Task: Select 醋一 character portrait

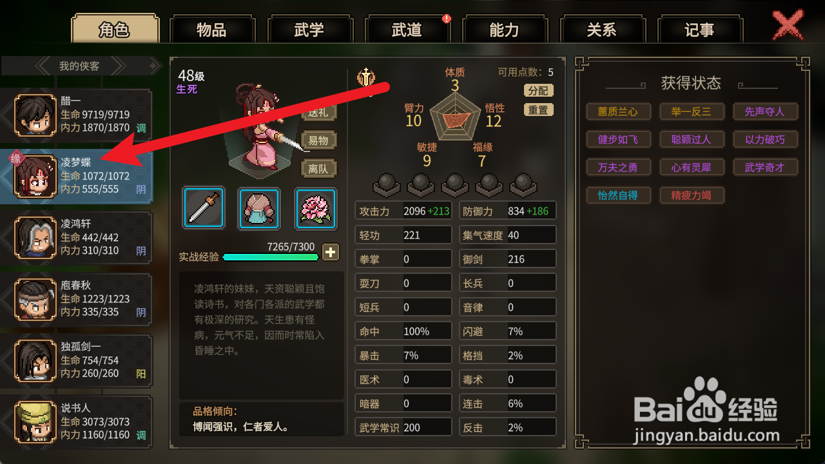Action: 35,115
